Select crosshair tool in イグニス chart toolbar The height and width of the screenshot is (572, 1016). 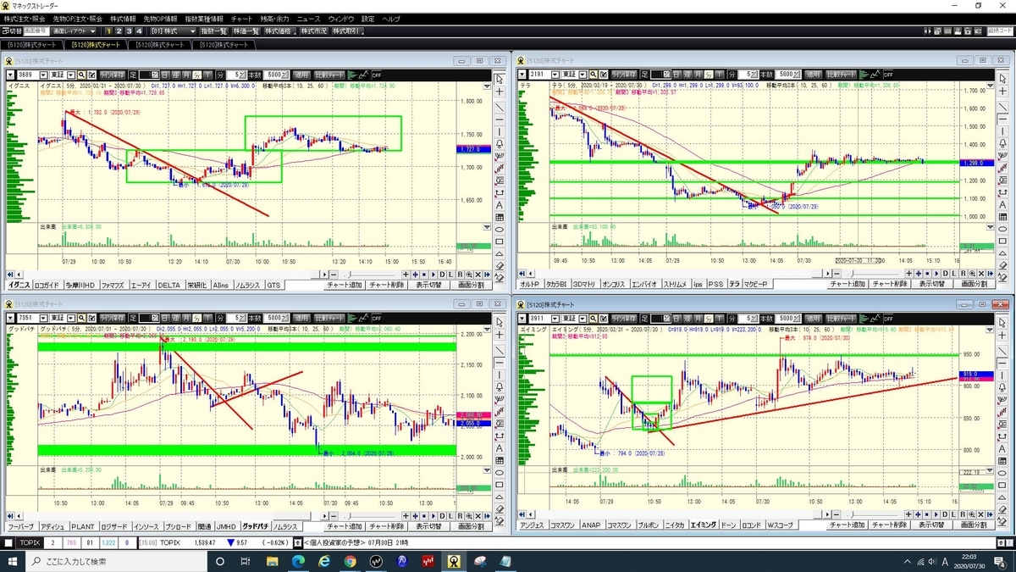point(500,92)
